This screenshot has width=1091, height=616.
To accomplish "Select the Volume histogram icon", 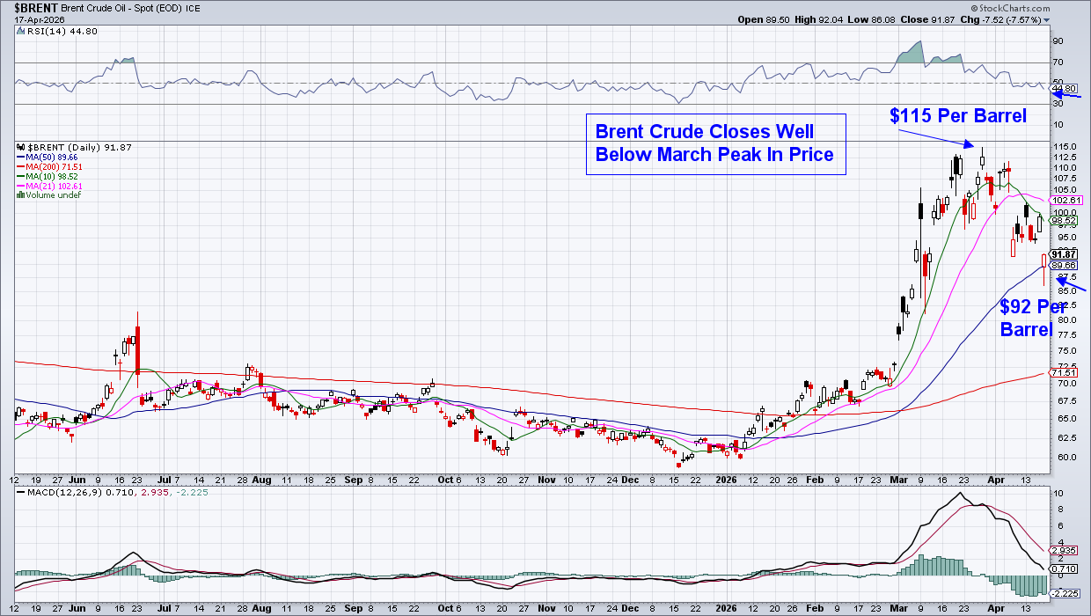I will pyautogui.click(x=19, y=194).
